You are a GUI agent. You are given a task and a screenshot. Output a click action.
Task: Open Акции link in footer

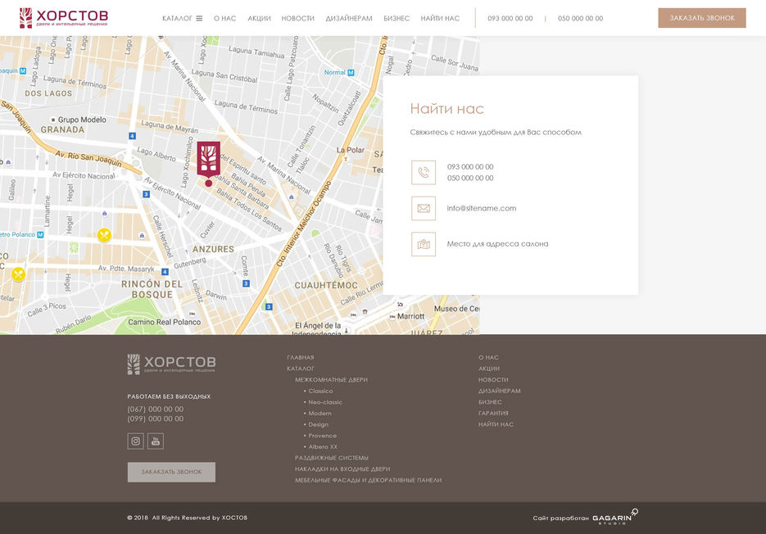[489, 369]
